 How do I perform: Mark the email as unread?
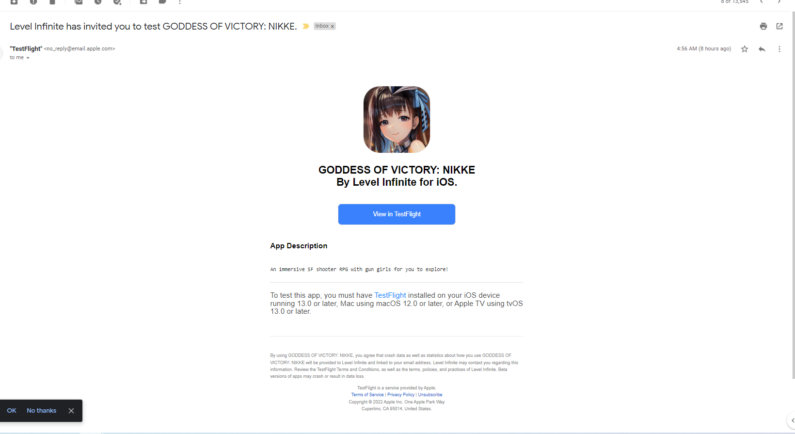coord(79,2)
